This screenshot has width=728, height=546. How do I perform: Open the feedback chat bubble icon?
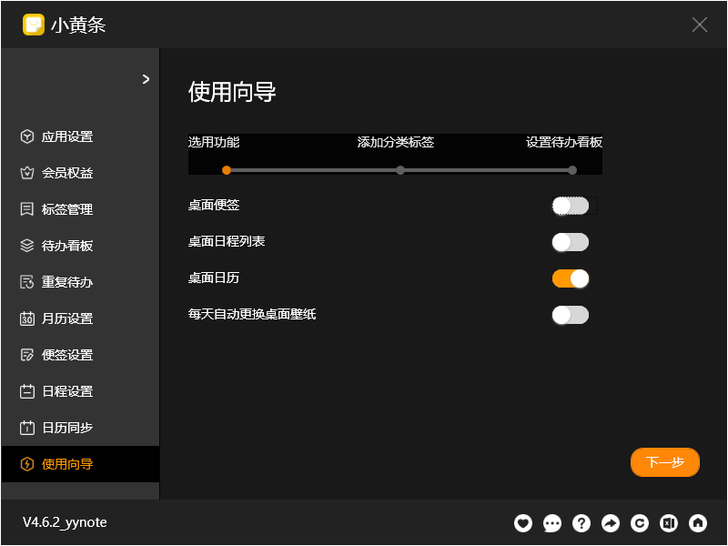click(551, 523)
